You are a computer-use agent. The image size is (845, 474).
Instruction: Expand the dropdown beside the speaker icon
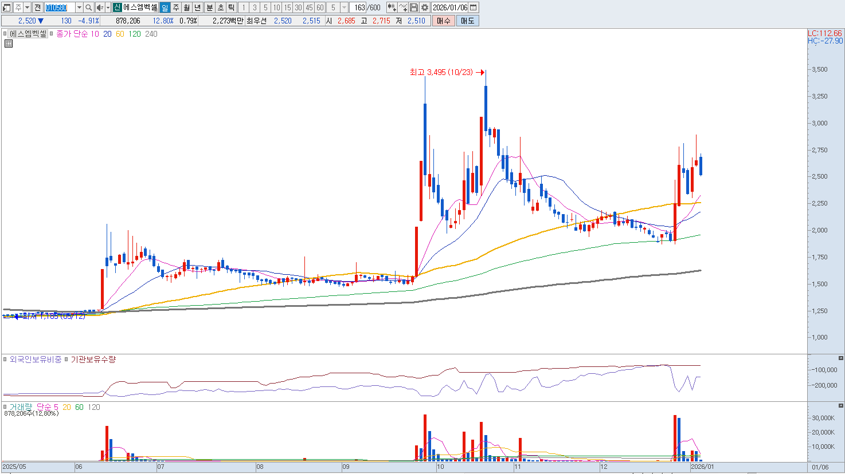[108, 7]
